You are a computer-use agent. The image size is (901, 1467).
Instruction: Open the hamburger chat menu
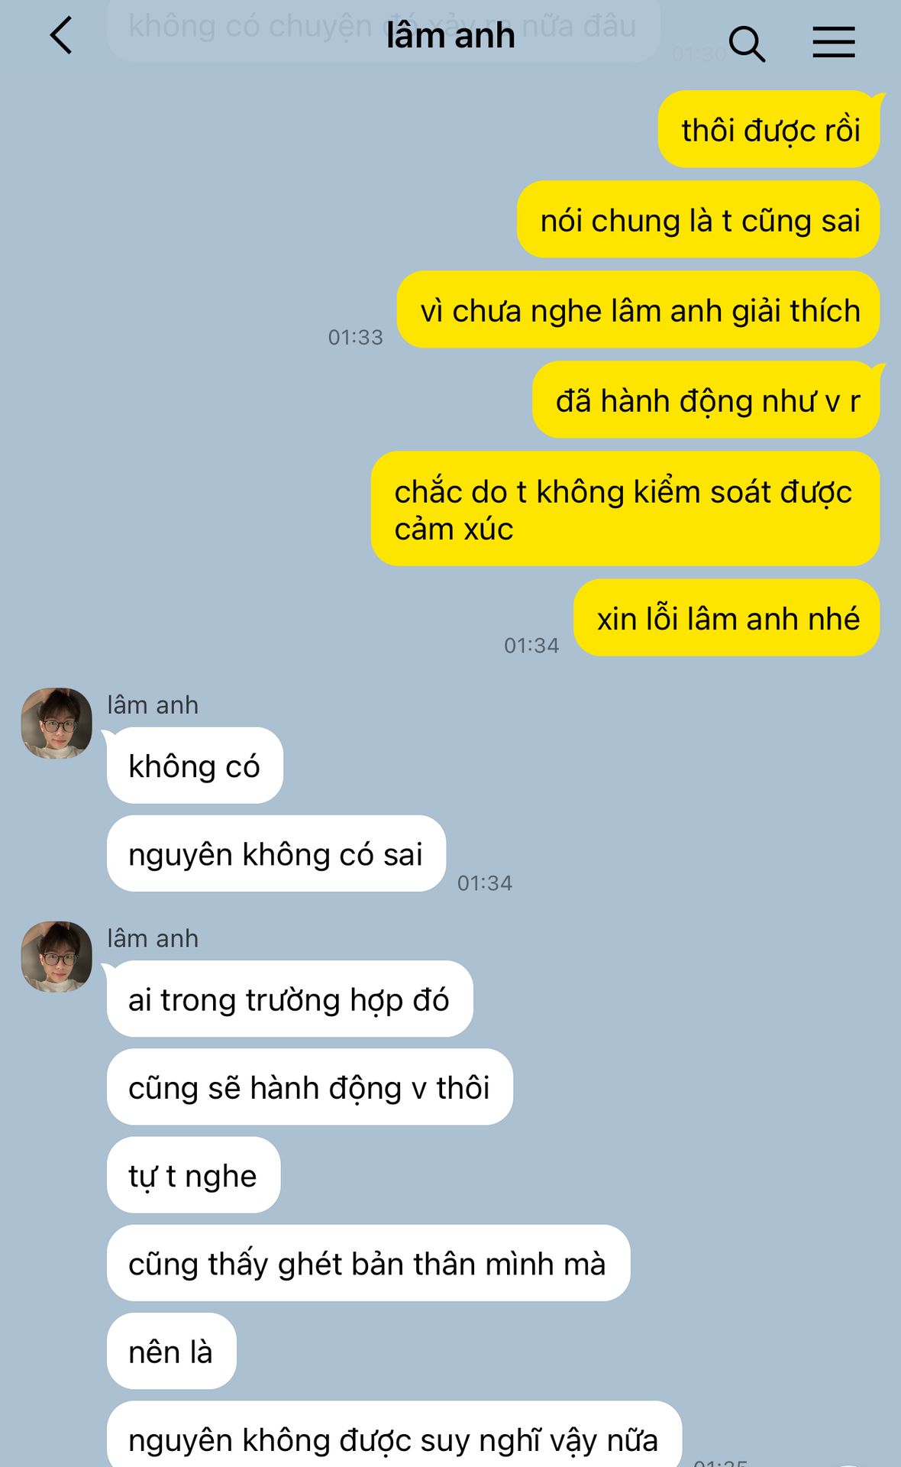point(833,42)
